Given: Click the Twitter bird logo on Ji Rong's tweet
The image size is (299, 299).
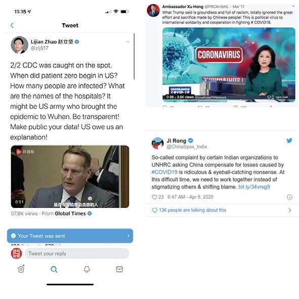Looking at the screenshot, I should coord(289,141).
